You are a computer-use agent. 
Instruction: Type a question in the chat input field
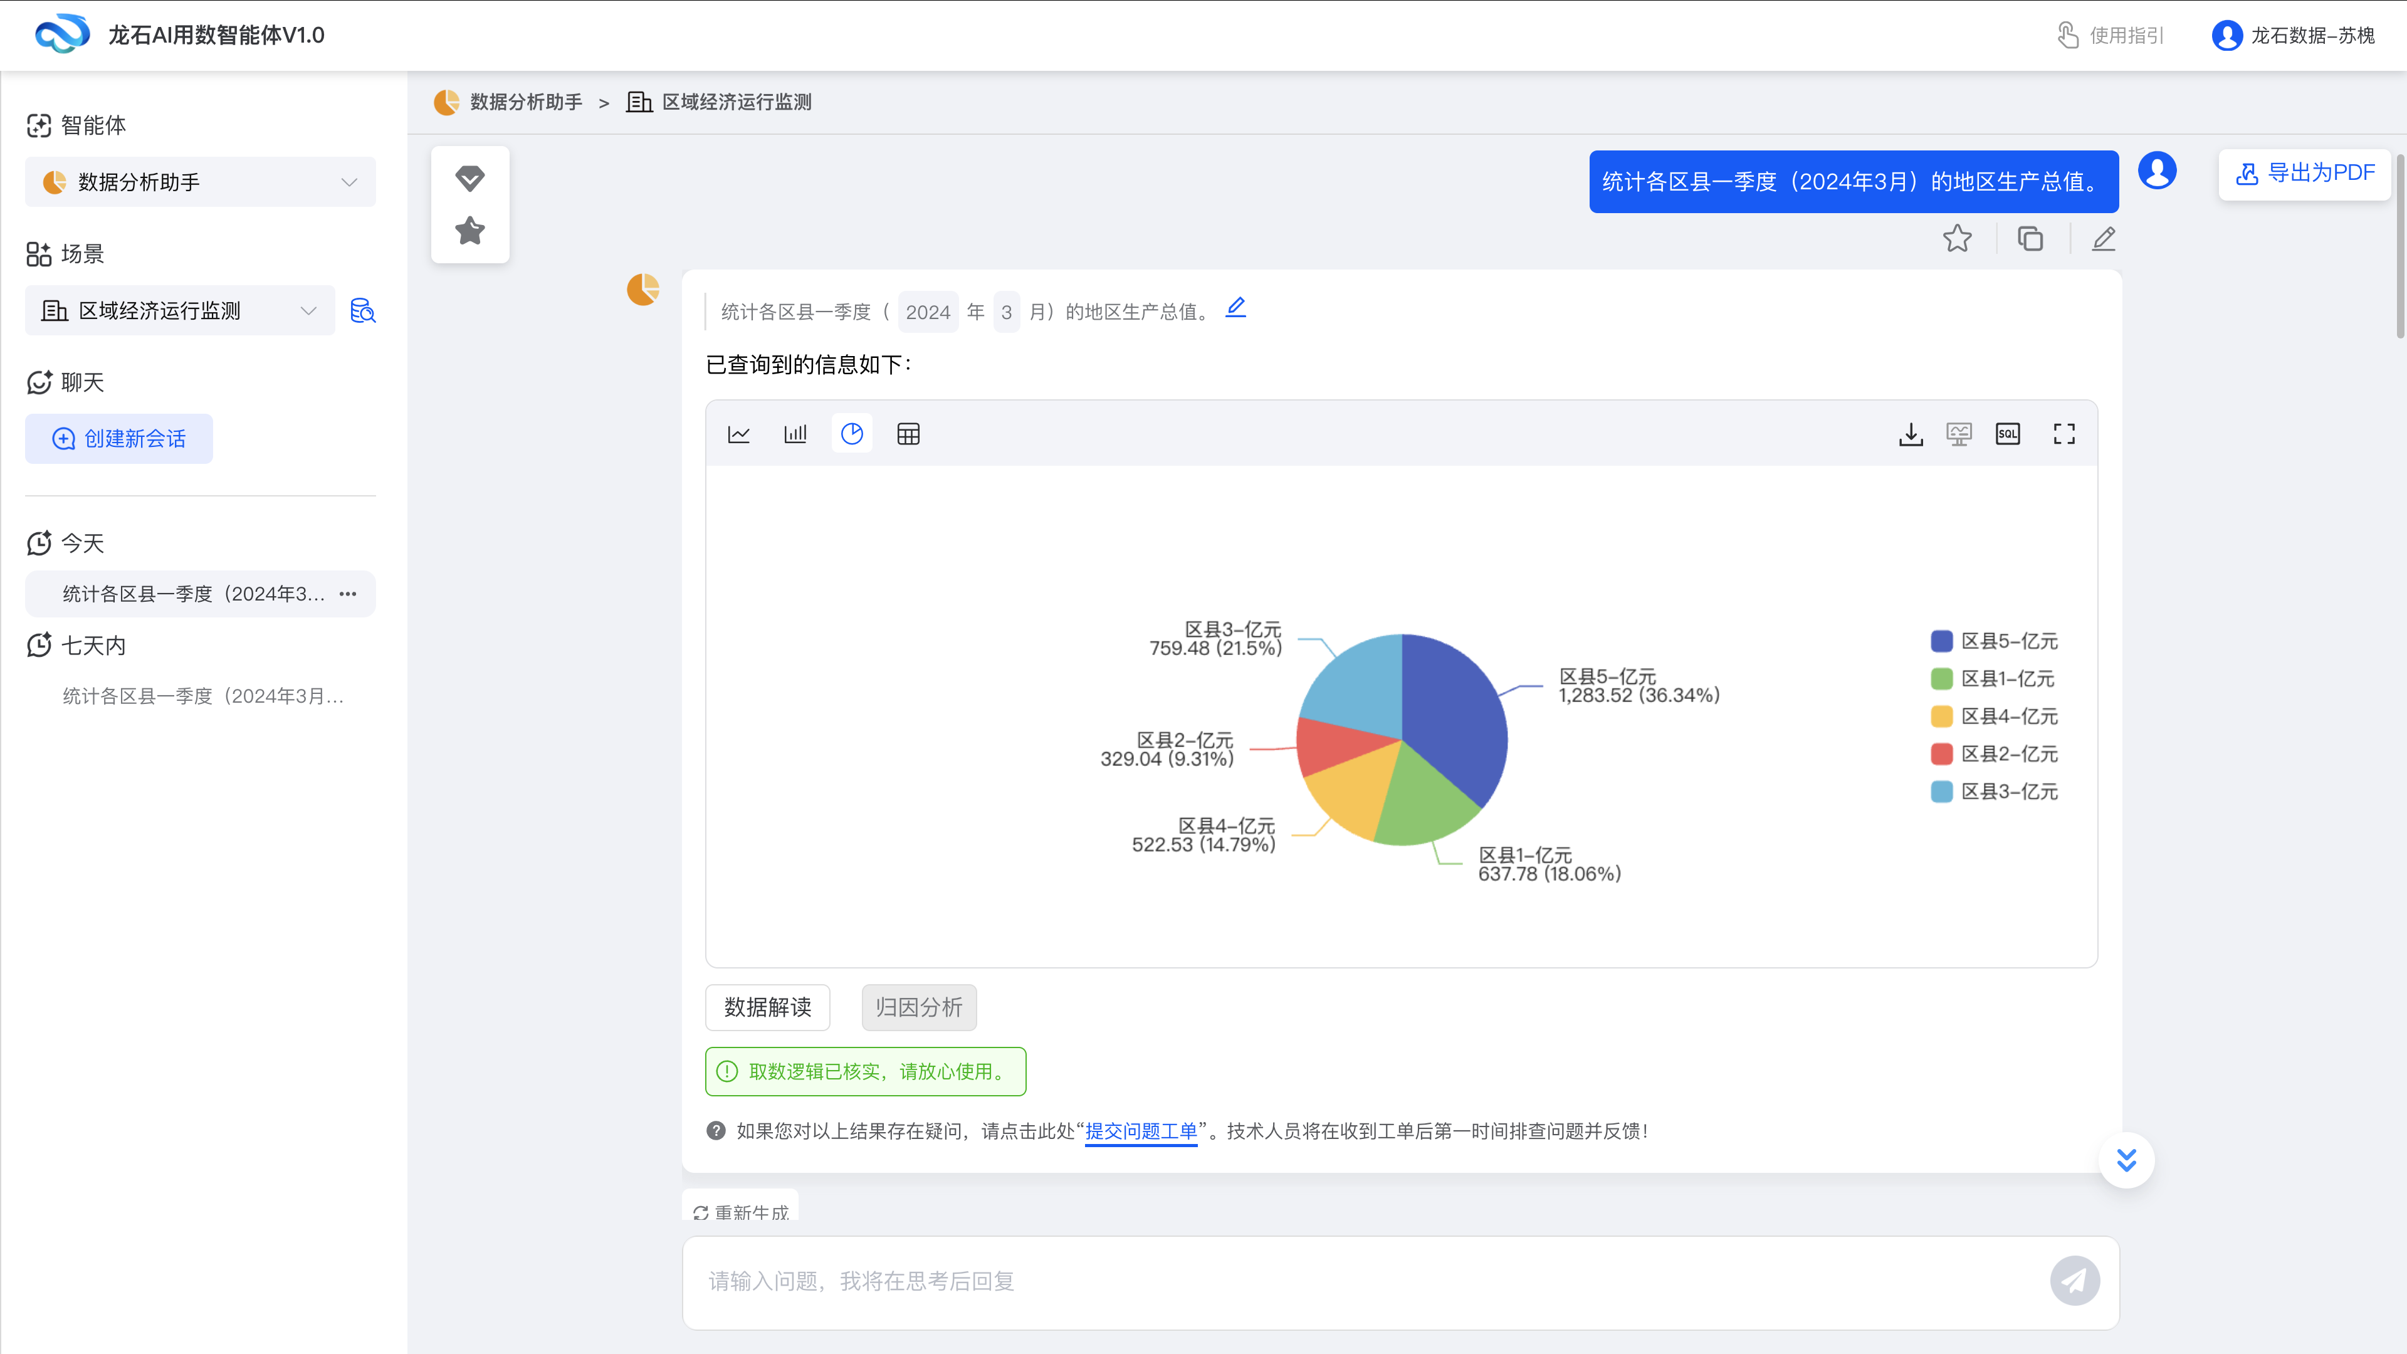pos(1308,1282)
